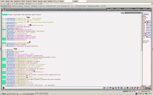Click the yellow round icon next to Логин
Image resolution: width=153 pixels, height=95 pixels.
coord(57,1)
